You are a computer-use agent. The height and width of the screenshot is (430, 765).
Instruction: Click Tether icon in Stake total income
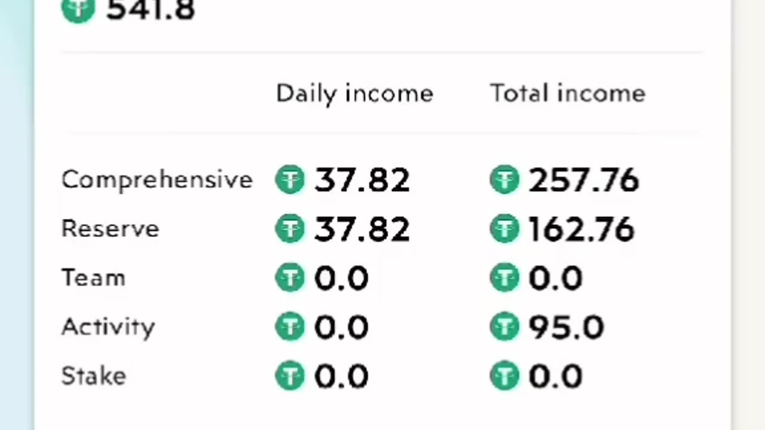504,376
